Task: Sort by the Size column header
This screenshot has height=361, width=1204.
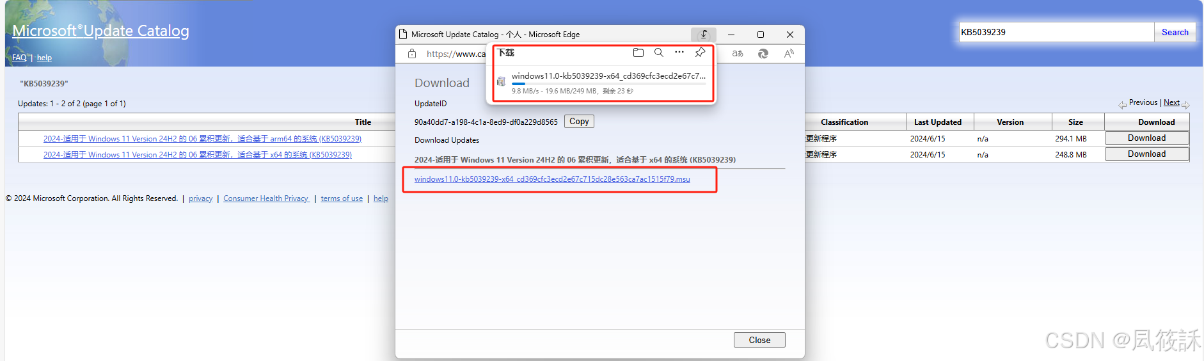Action: 1075,122
